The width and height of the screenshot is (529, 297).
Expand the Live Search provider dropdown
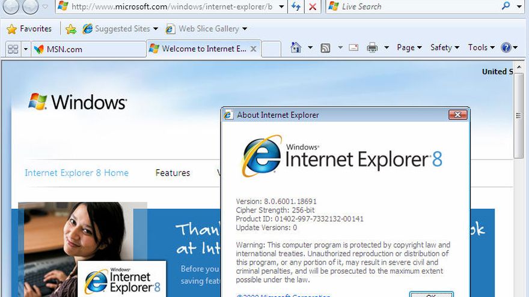[x=520, y=7]
